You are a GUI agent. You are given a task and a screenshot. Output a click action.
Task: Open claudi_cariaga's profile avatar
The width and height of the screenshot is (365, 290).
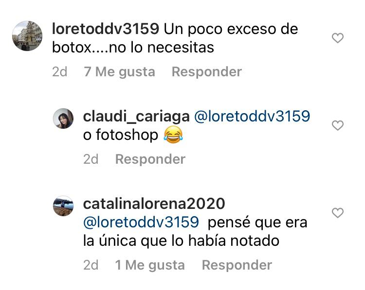click(x=63, y=118)
